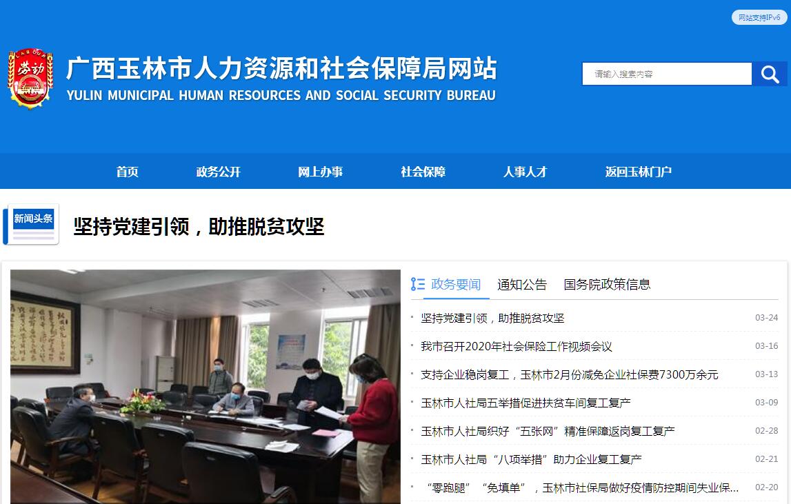Image resolution: width=791 pixels, height=504 pixels.
Task: Click the 网站支持IPv6 badge
Action: (759, 17)
